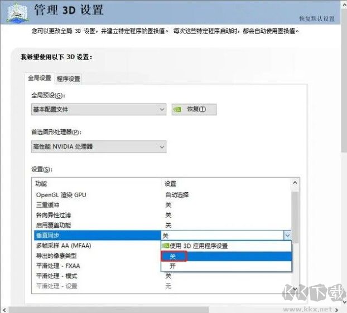Viewport: 347px width, 313px height.
Task: Open the 首选图形处理器 dropdown showing 高性能 NVIDIA 处理器
Action: click(99, 146)
